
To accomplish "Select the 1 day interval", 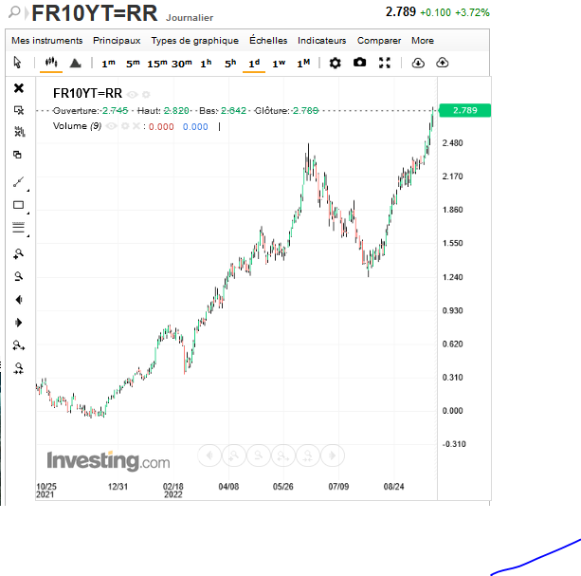I will click(x=254, y=64).
